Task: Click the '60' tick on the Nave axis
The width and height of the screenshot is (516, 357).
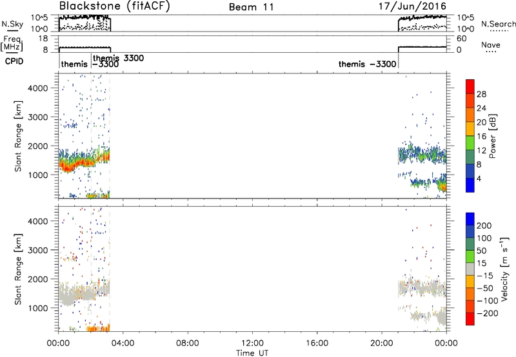Action: tap(461, 39)
